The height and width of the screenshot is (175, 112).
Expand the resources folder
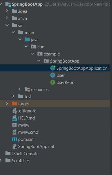pyautogui.click(x=20, y=89)
